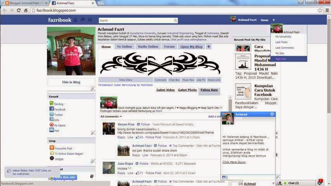Open the Galeri Video link
Screen dimensions: 331x186
(165, 90)
